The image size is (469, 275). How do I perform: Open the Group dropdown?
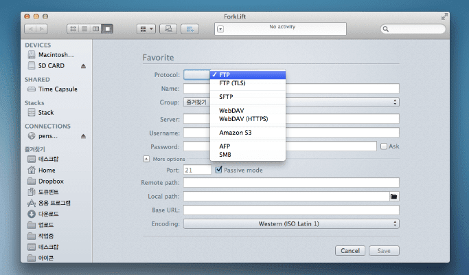click(x=291, y=102)
